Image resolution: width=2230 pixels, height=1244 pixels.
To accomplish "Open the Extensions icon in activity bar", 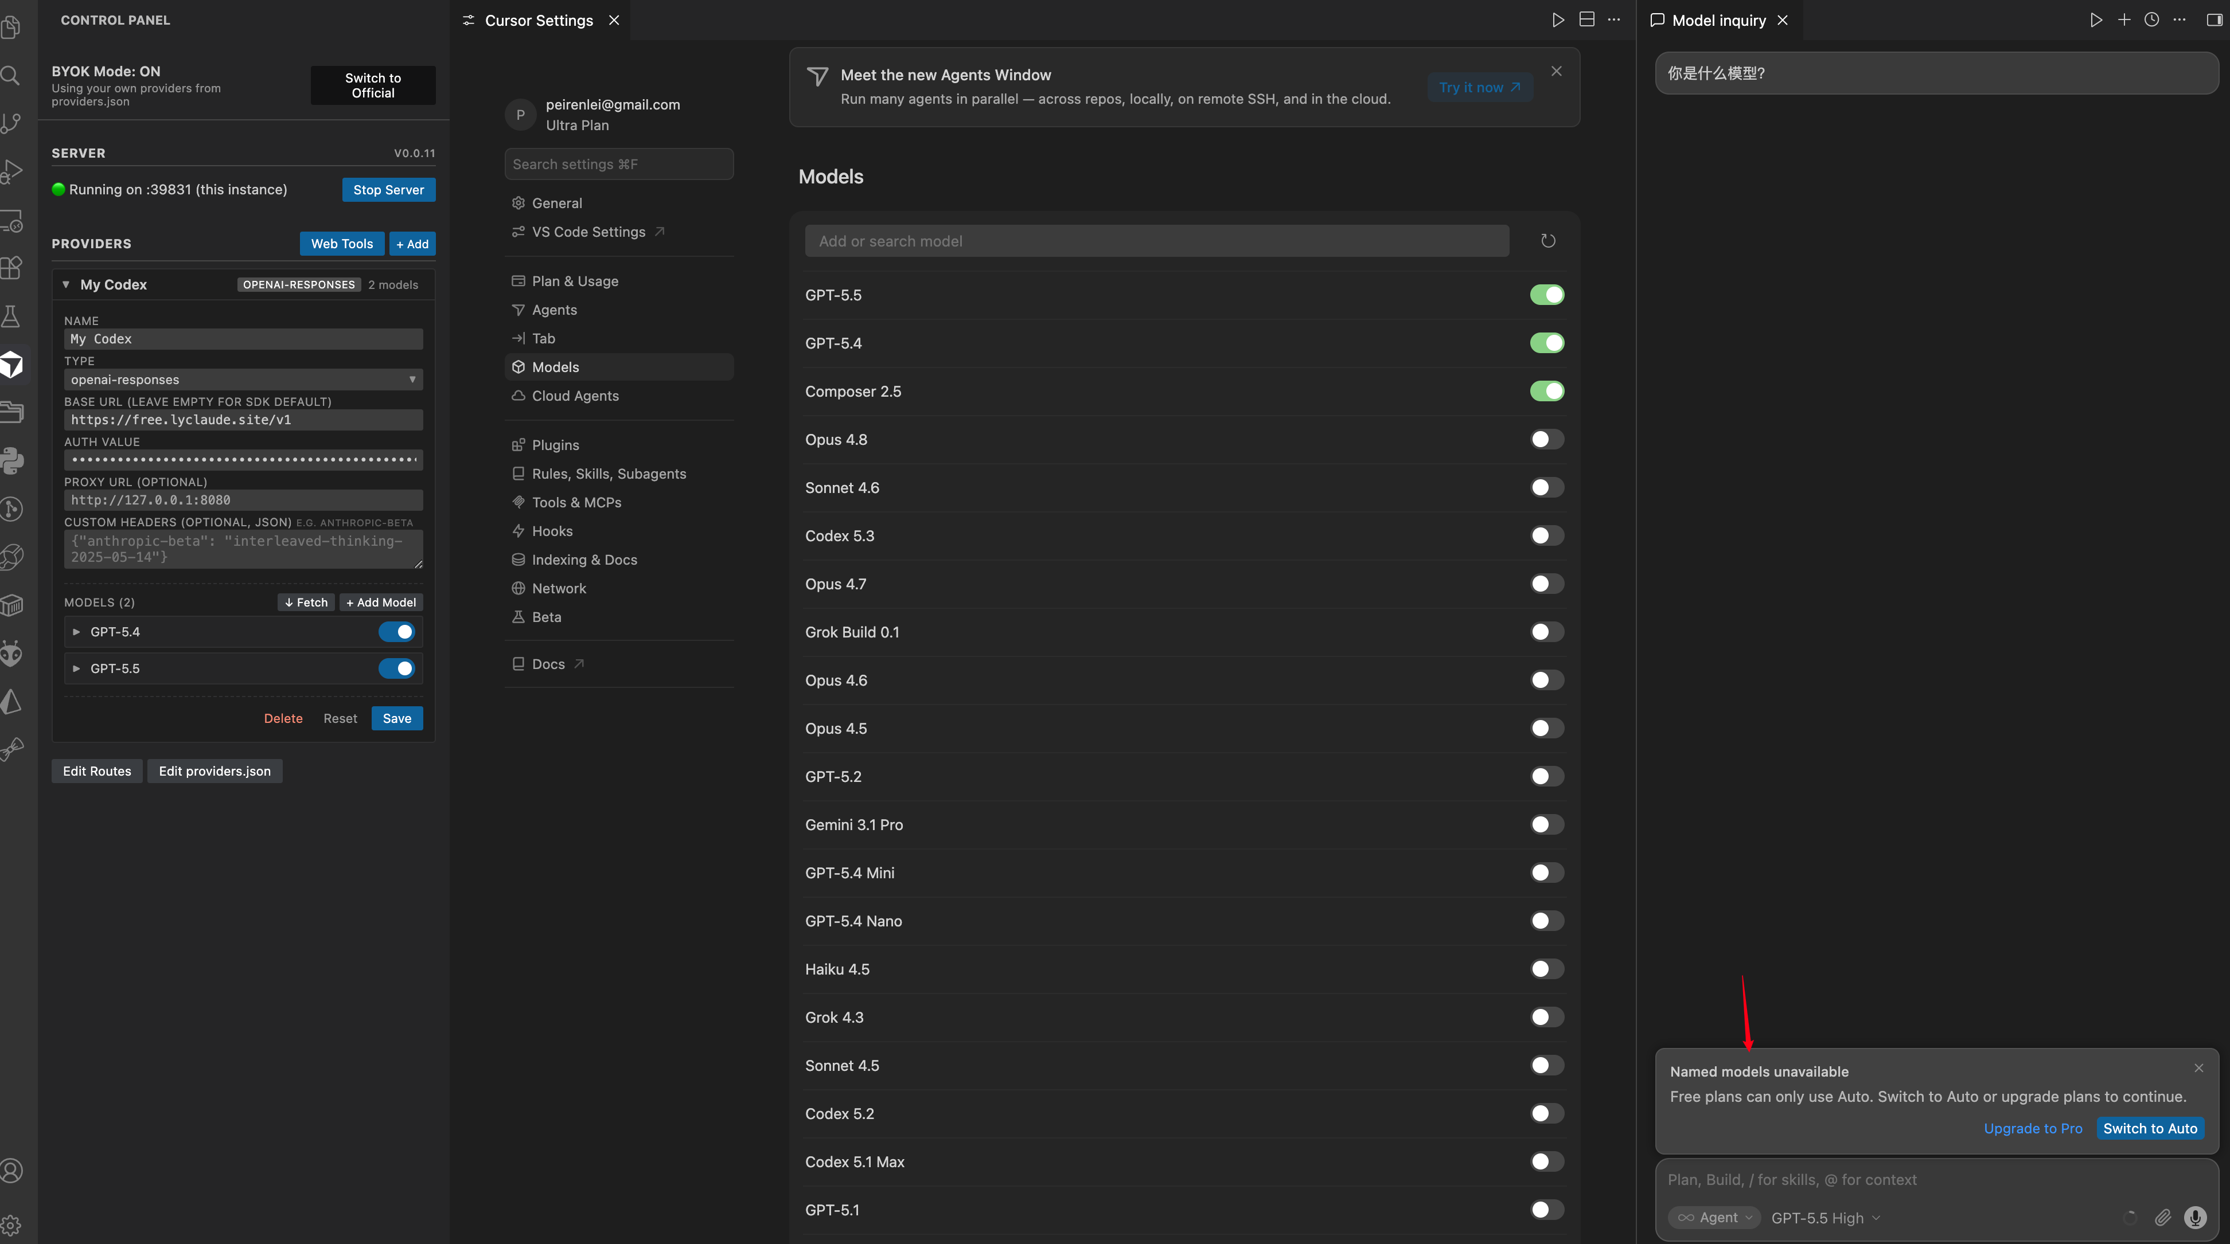I will click(12, 268).
